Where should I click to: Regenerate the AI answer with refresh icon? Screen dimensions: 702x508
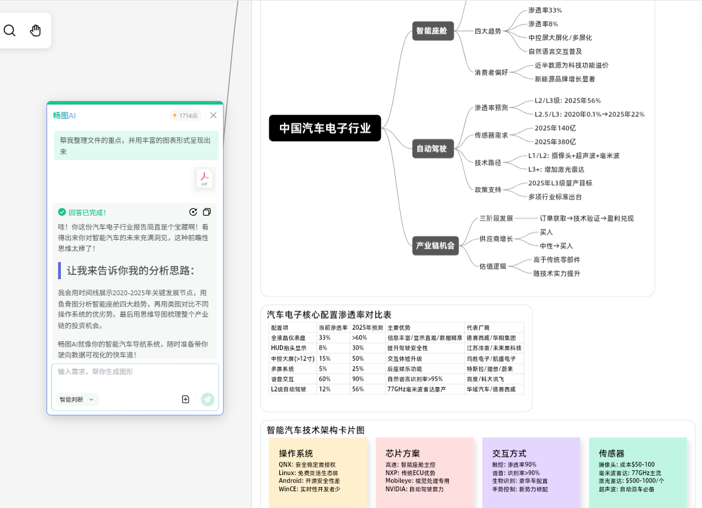tap(193, 212)
